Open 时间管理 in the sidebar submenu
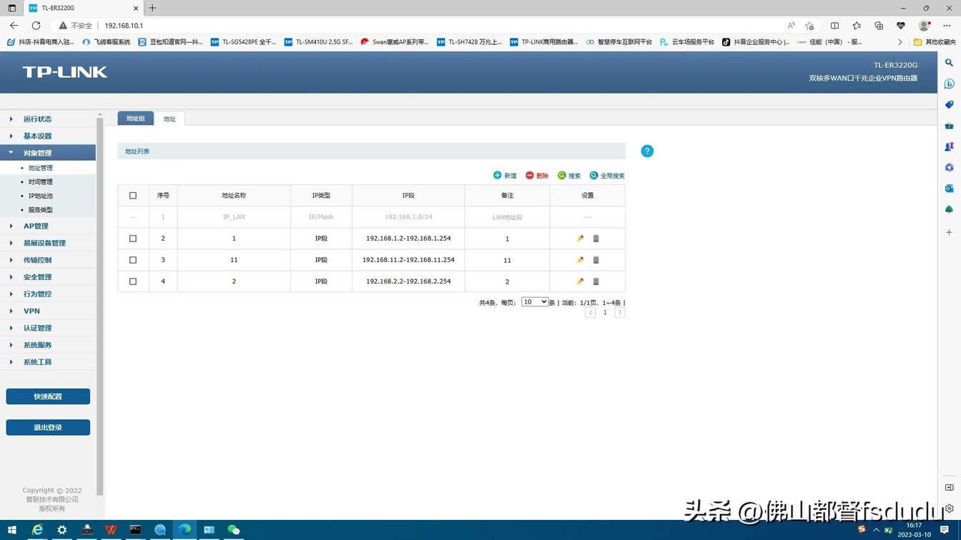961x540 pixels. coord(41,182)
